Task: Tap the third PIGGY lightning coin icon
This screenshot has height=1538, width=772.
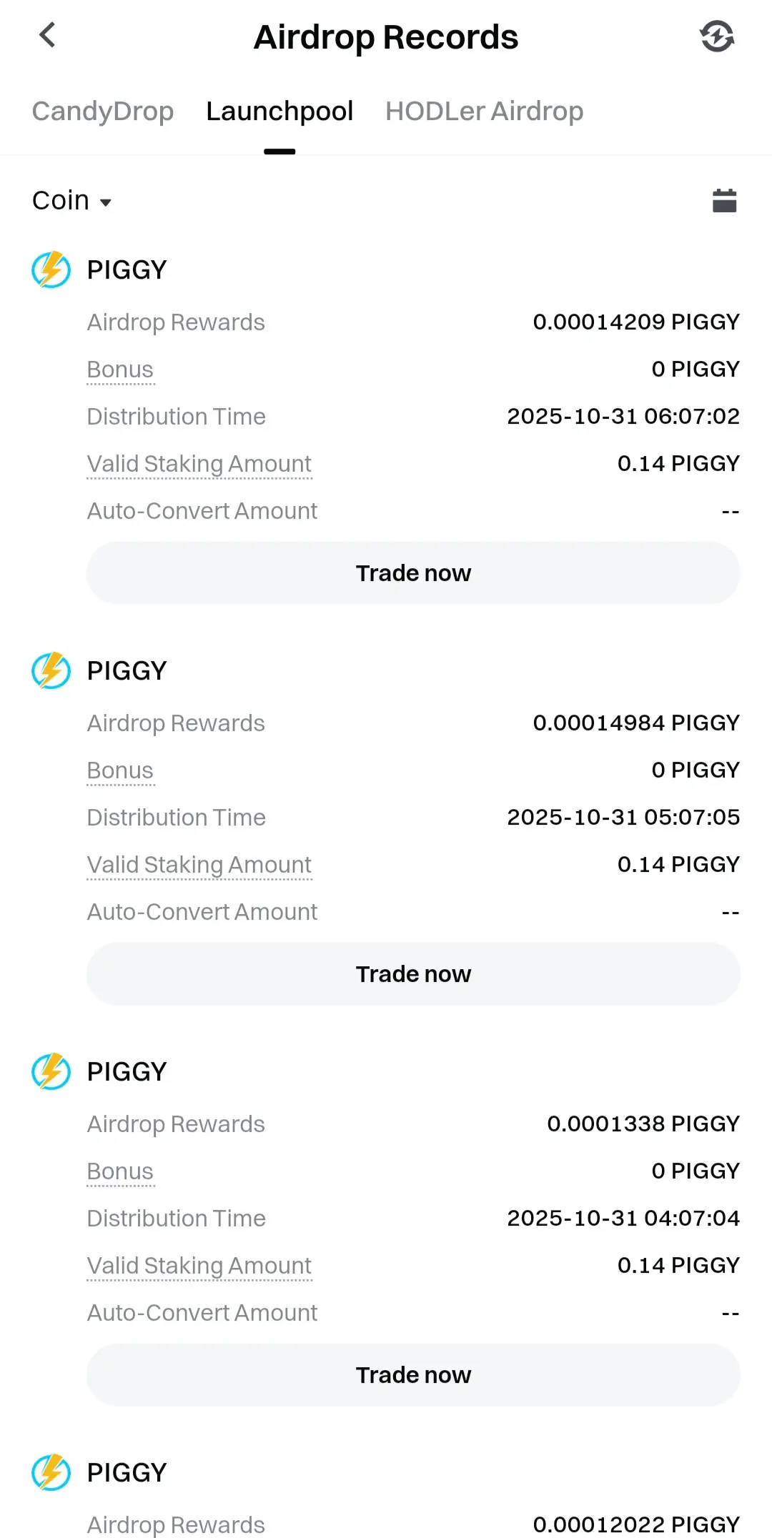Action: pyautogui.click(x=51, y=1072)
